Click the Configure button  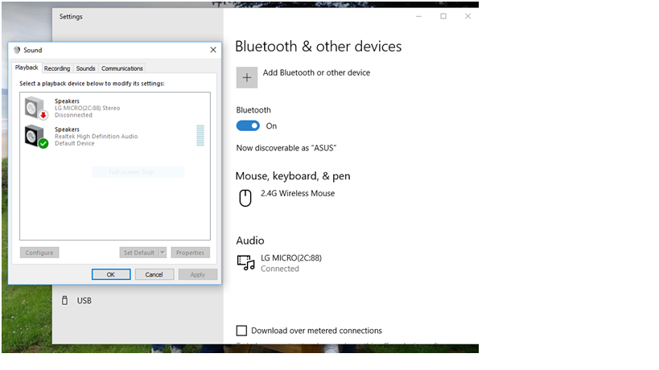click(x=39, y=253)
